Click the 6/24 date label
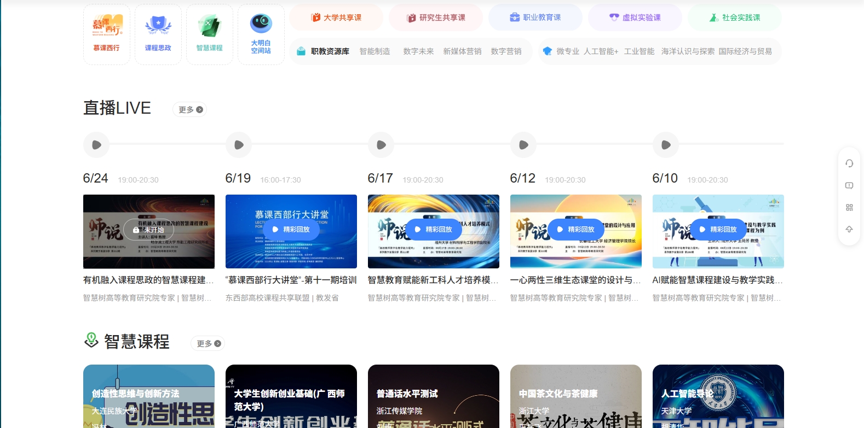864x428 pixels. tap(96, 178)
